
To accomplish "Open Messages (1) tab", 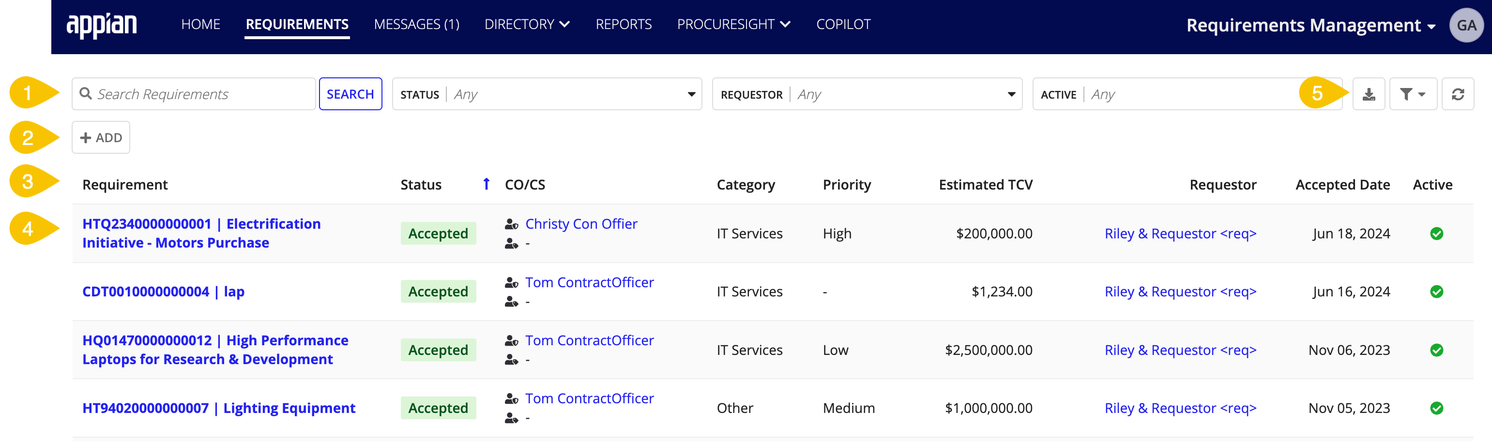I will [x=416, y=24].
